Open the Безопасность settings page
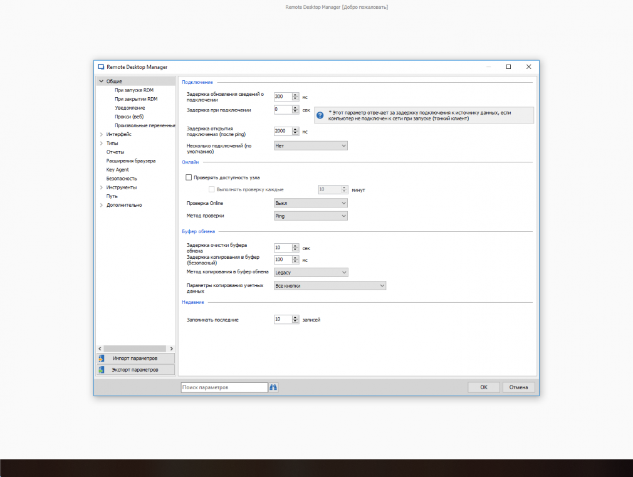633x477 pixels. (122, 179)
